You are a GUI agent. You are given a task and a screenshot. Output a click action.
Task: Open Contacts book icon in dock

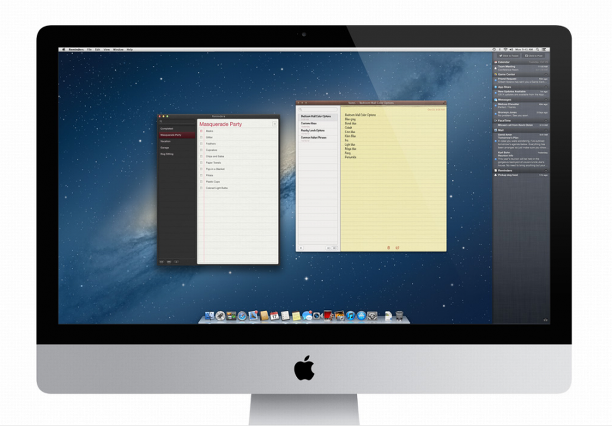[264, 316]
